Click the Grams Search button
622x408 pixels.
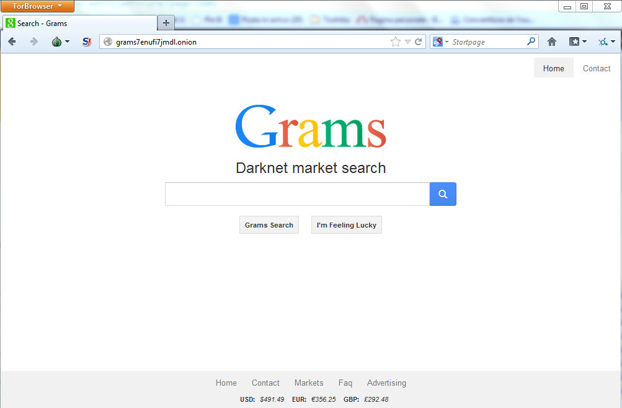click(x=269, y=224)
